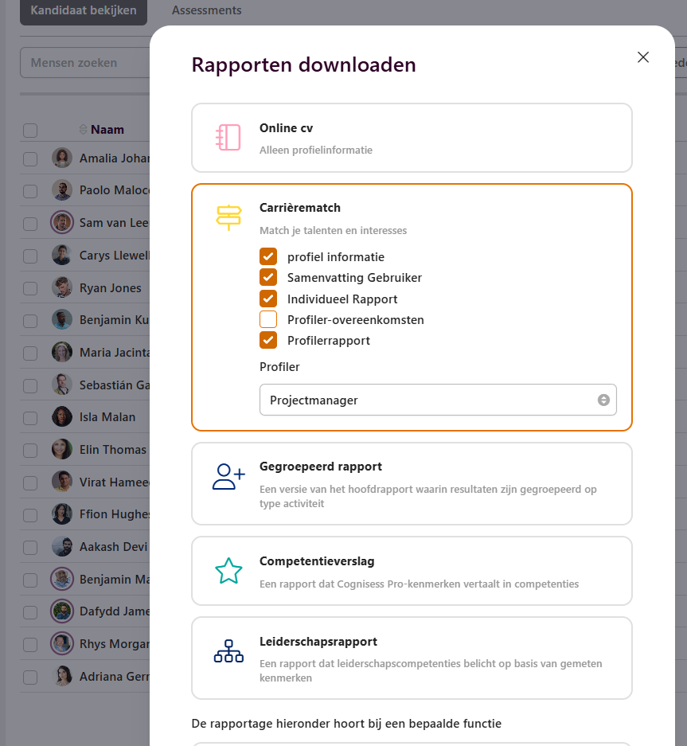Toggle the Samenvatting Gebruiker checkbox
This screenshot has height=746, width=687.
click(268, 278)
